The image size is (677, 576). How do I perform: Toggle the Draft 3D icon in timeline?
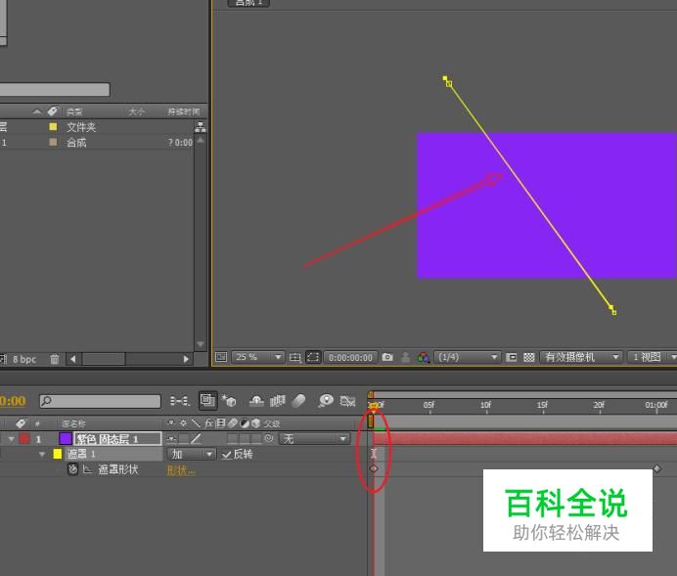click(x=207, y=400)
